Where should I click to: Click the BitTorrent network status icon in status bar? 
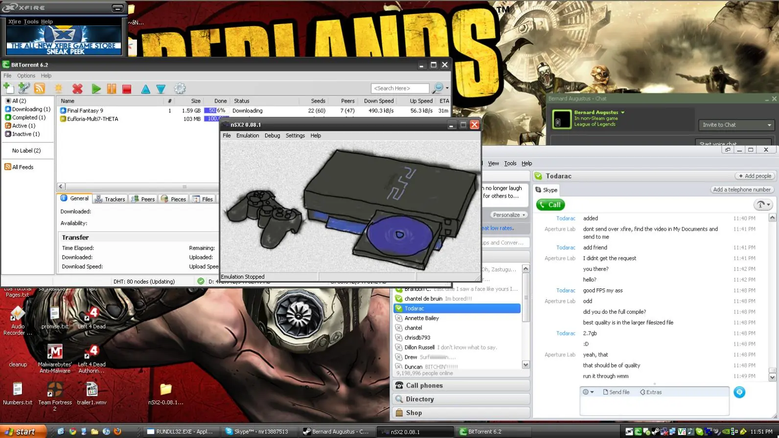tap(201, 281)
